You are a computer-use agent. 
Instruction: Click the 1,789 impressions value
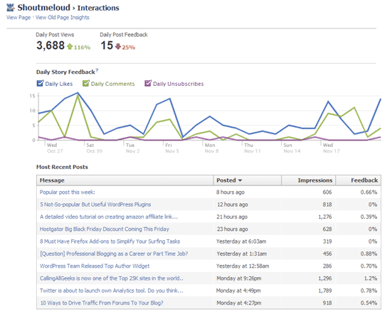click(325, 291)
